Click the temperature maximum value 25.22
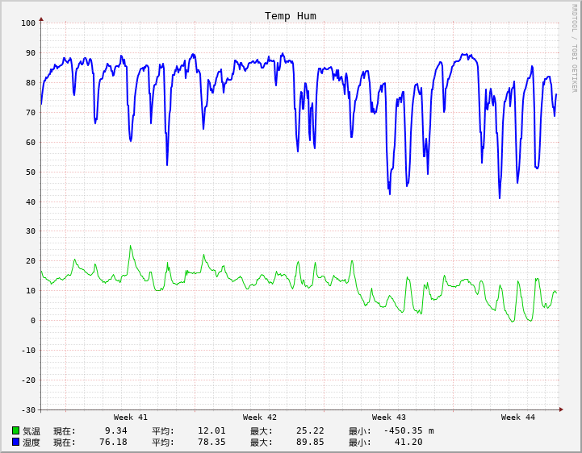The height and width of the screenshot is (453, 582). 310,430
